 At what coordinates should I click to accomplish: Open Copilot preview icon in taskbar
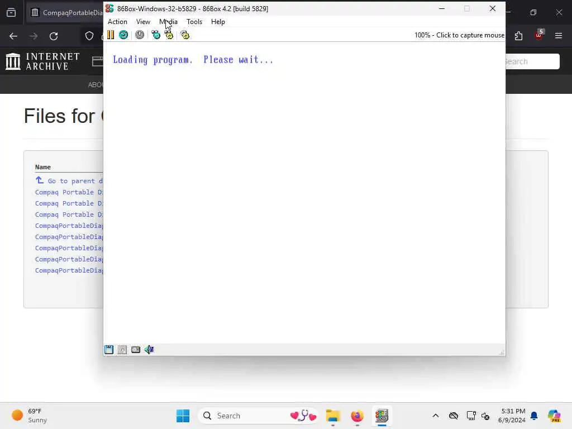[554, 416]
